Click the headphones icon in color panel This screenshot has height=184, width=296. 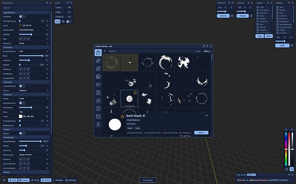click(x=287, y=169)
